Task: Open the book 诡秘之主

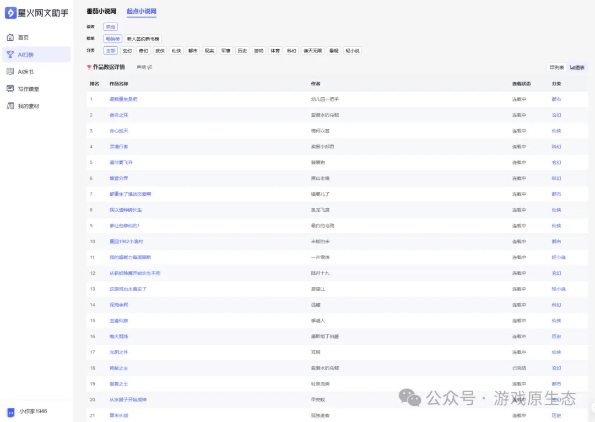Action: 119,368
